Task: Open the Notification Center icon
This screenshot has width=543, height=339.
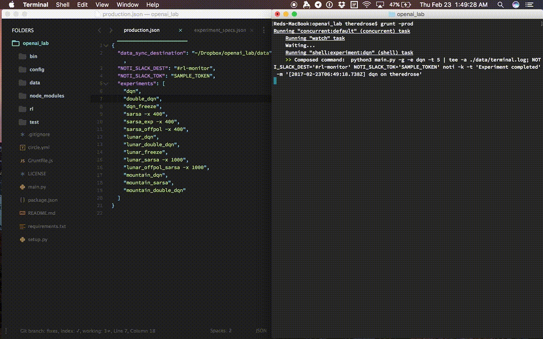Action: pyautogui.click(x=529, y=5)
